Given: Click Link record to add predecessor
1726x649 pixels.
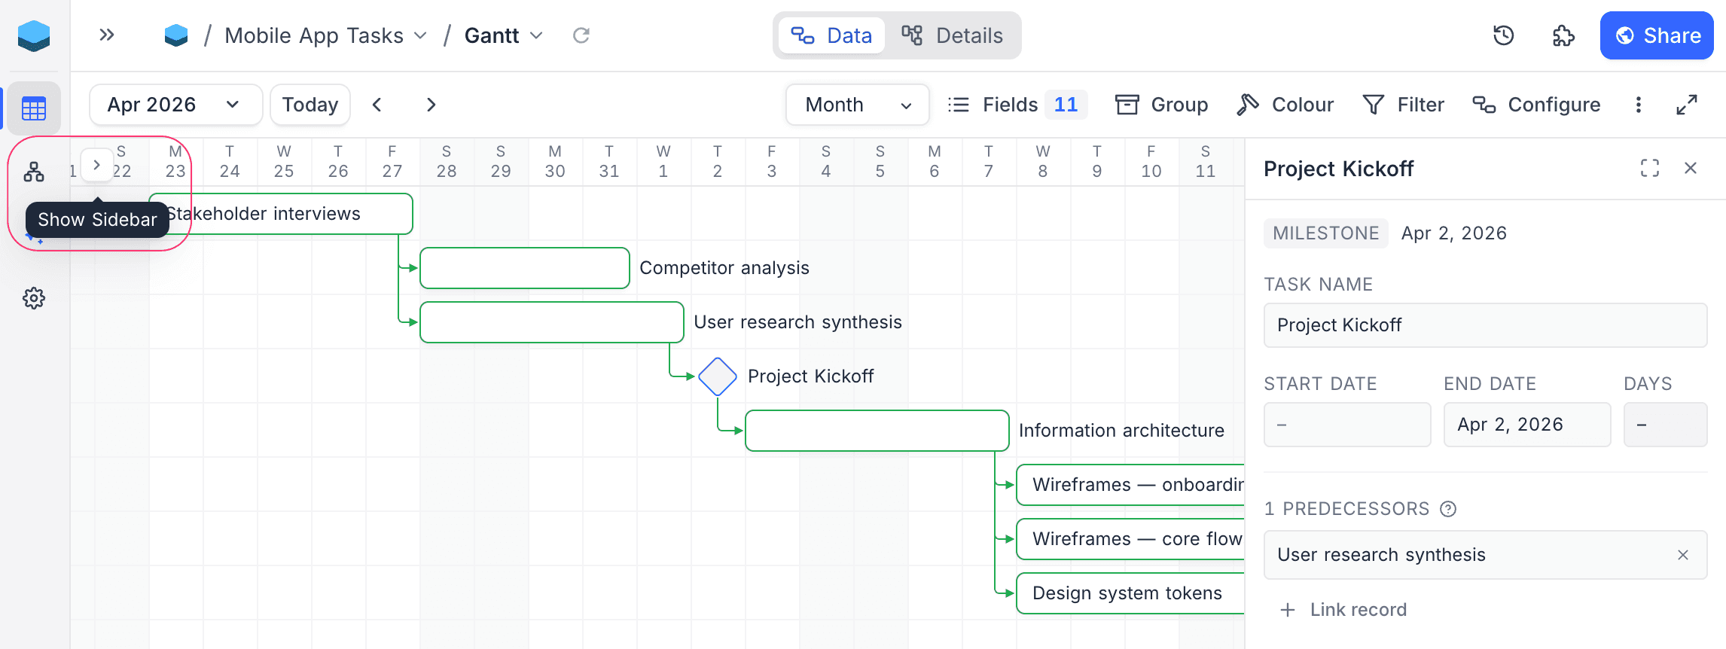Looking at the screenshot, I should [1344, 610].
